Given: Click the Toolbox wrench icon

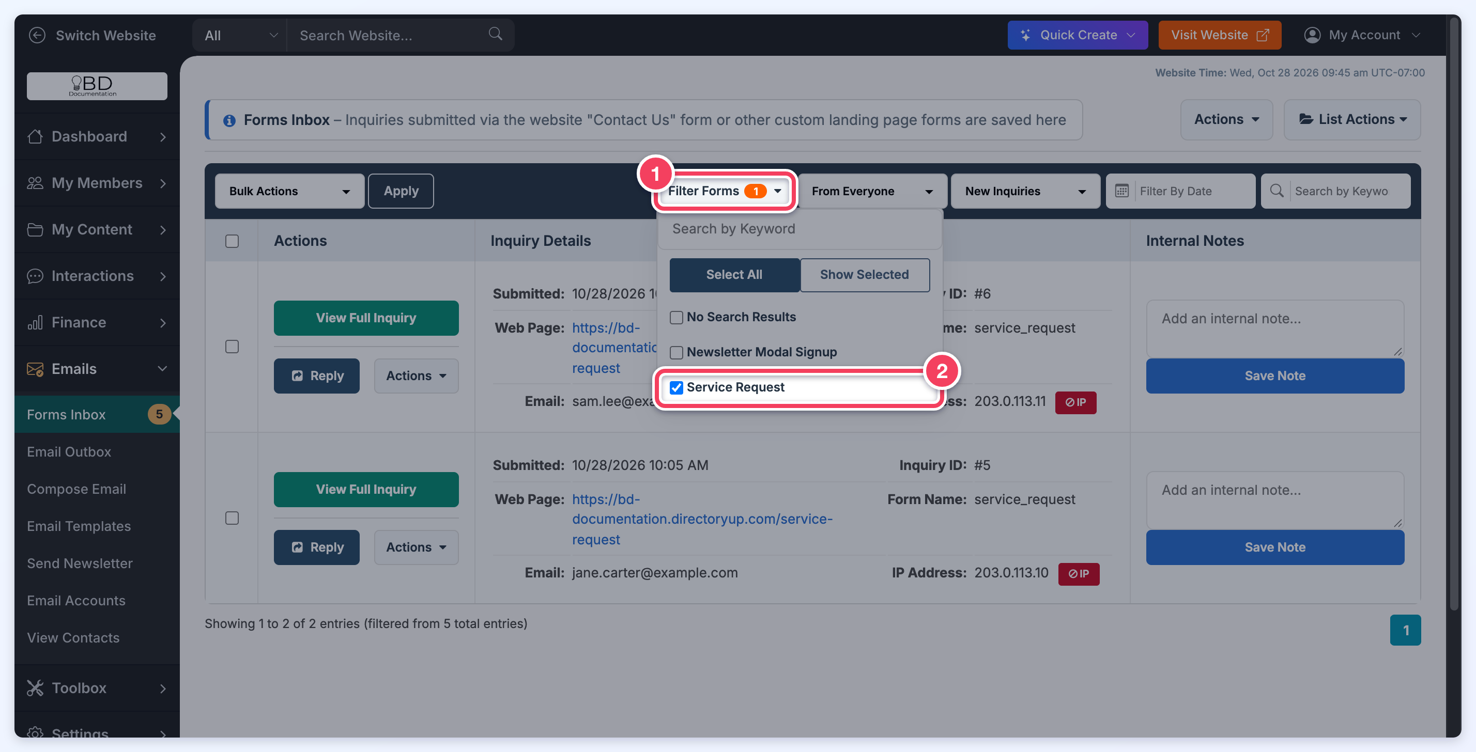Looking at the screenshot, I should click(35, 688).
